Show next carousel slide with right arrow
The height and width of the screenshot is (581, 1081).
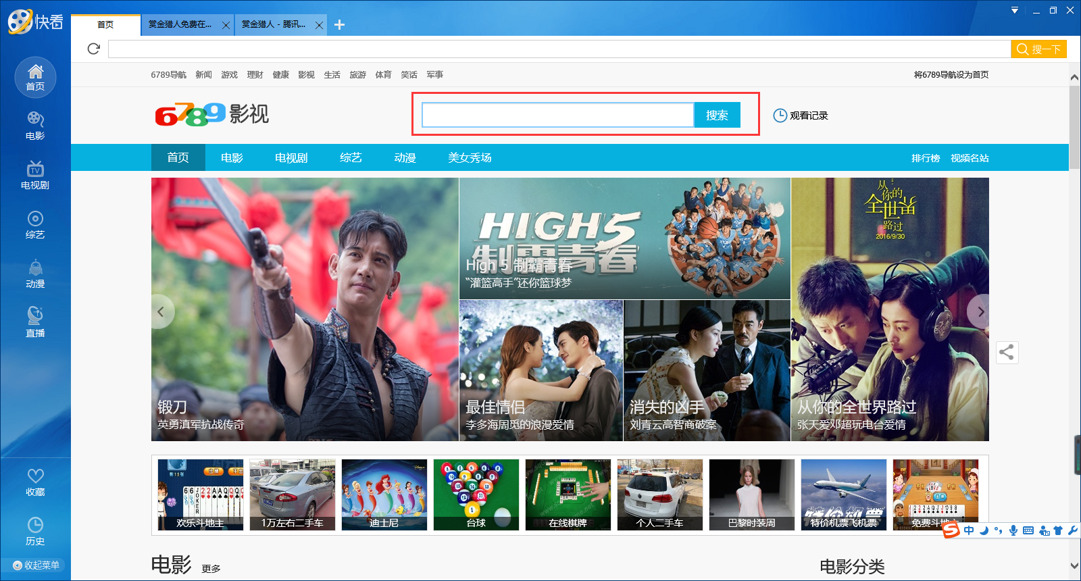(x=980, y=311)
